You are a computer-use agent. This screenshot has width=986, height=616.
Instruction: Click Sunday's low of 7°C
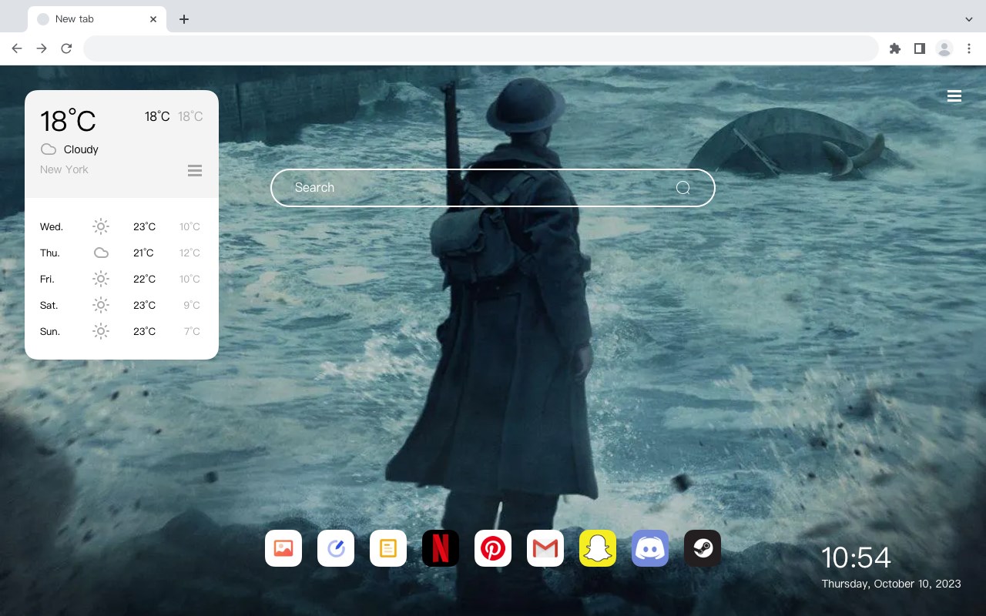tap(192, 331)
